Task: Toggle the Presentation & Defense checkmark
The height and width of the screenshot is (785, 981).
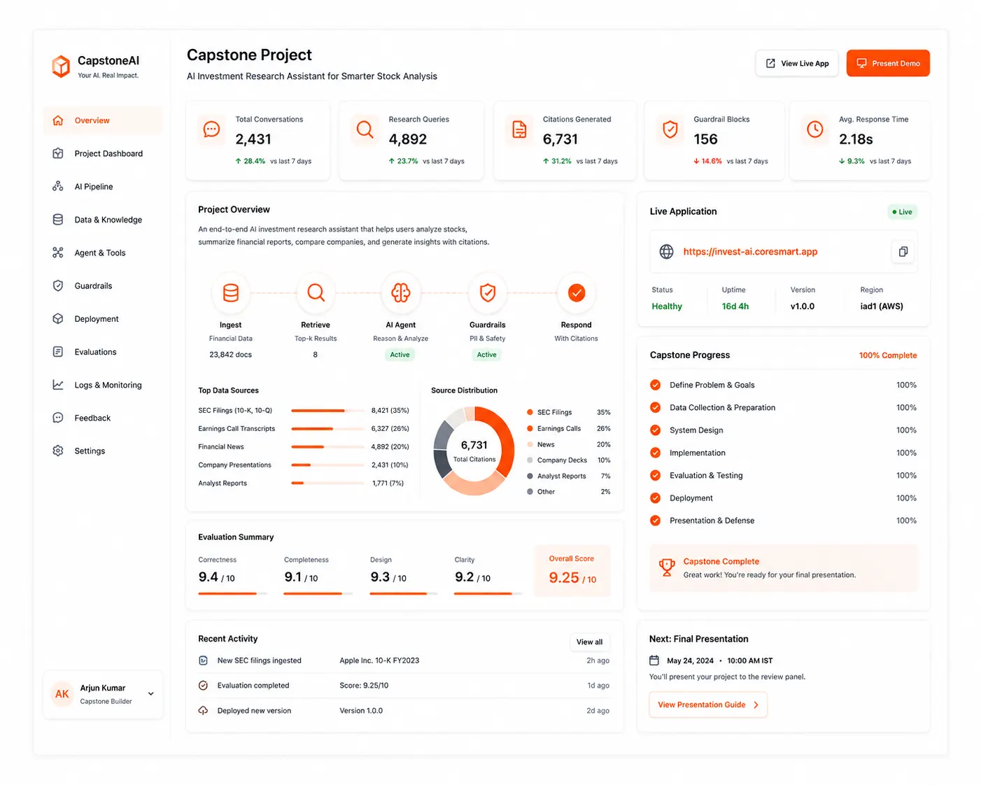Action: (x=656, y=521)
